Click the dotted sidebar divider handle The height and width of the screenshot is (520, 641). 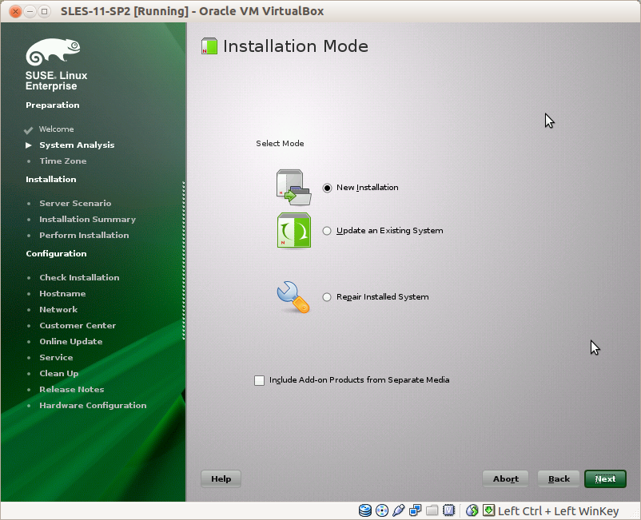click(x=184, y=260)
